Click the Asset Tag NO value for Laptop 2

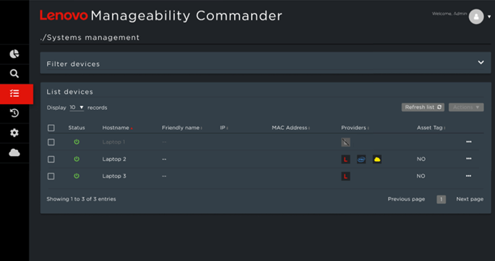coord(421,159)
